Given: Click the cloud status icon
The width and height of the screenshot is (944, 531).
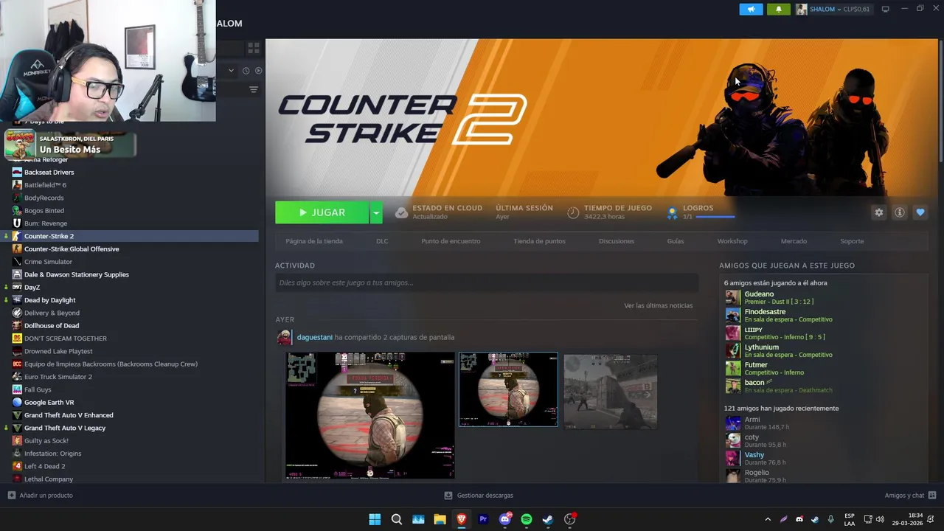Looking at the screenshot, I should tap(401, 212).
